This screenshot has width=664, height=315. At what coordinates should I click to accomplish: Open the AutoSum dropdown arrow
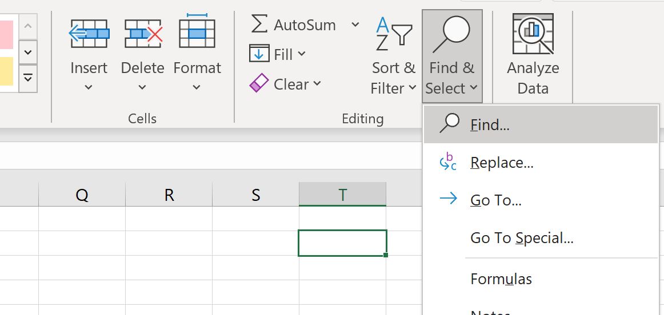tap(355, 25)
